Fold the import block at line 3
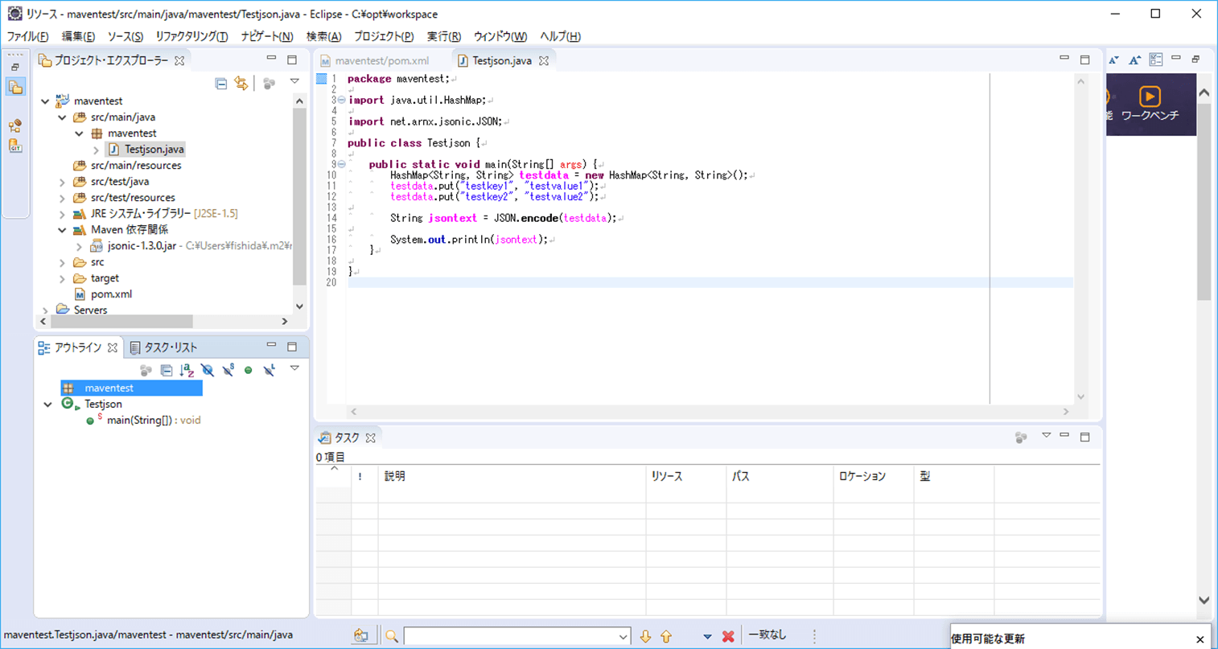The height and width of the screenshot is (649, 1218). click(x=342, y=100)
